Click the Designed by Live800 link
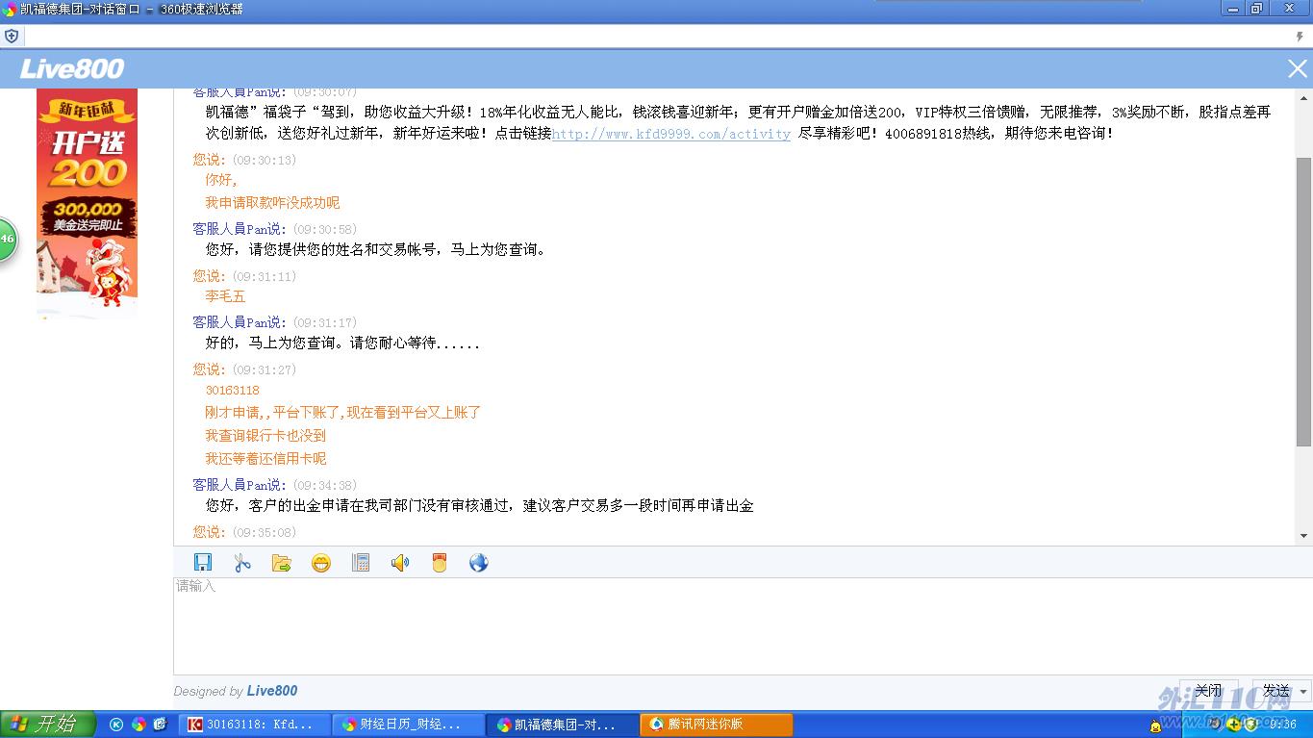This screenshot has width=1313, height=738. [x=236, y=691]
